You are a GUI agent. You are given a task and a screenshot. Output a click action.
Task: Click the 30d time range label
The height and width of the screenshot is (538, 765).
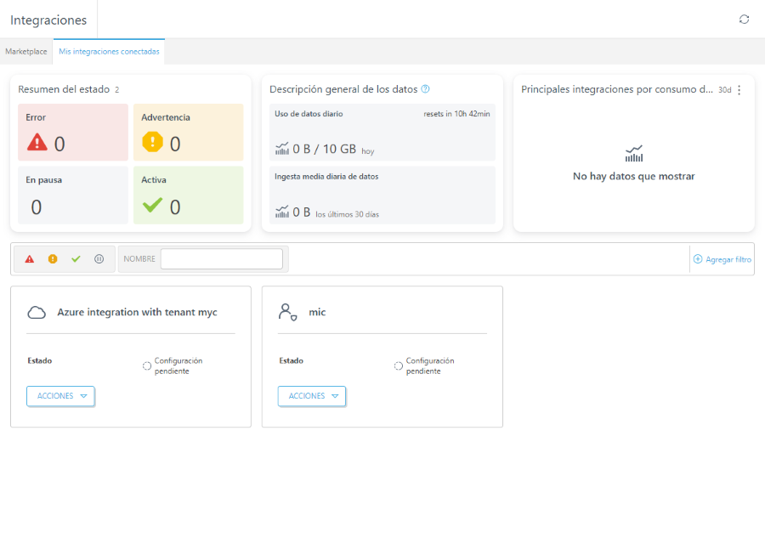tap(724, 90)
